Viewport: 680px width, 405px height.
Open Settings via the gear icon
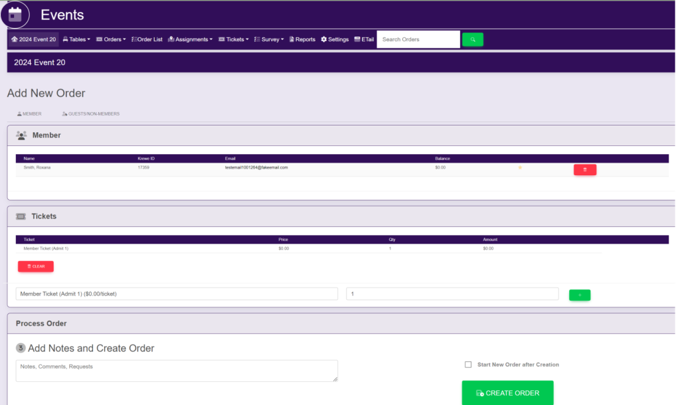click(x=335, y=40)
